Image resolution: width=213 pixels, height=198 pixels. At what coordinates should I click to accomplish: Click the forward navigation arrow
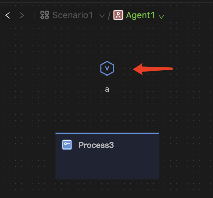pyautogui.click(x=22, y=15)
